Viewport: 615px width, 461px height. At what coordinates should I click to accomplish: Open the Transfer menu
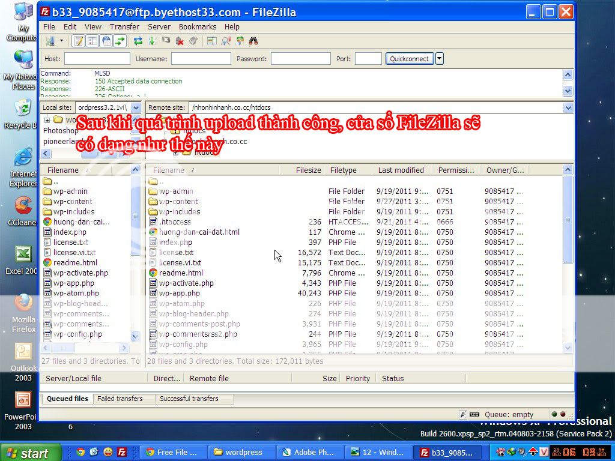(x=124, y=26)
